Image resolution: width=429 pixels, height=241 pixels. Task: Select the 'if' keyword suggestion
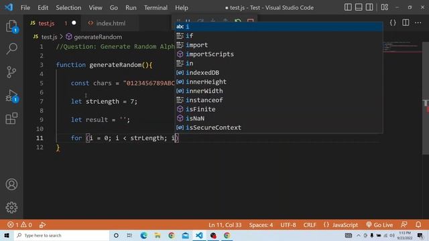(x=279, y=35)
